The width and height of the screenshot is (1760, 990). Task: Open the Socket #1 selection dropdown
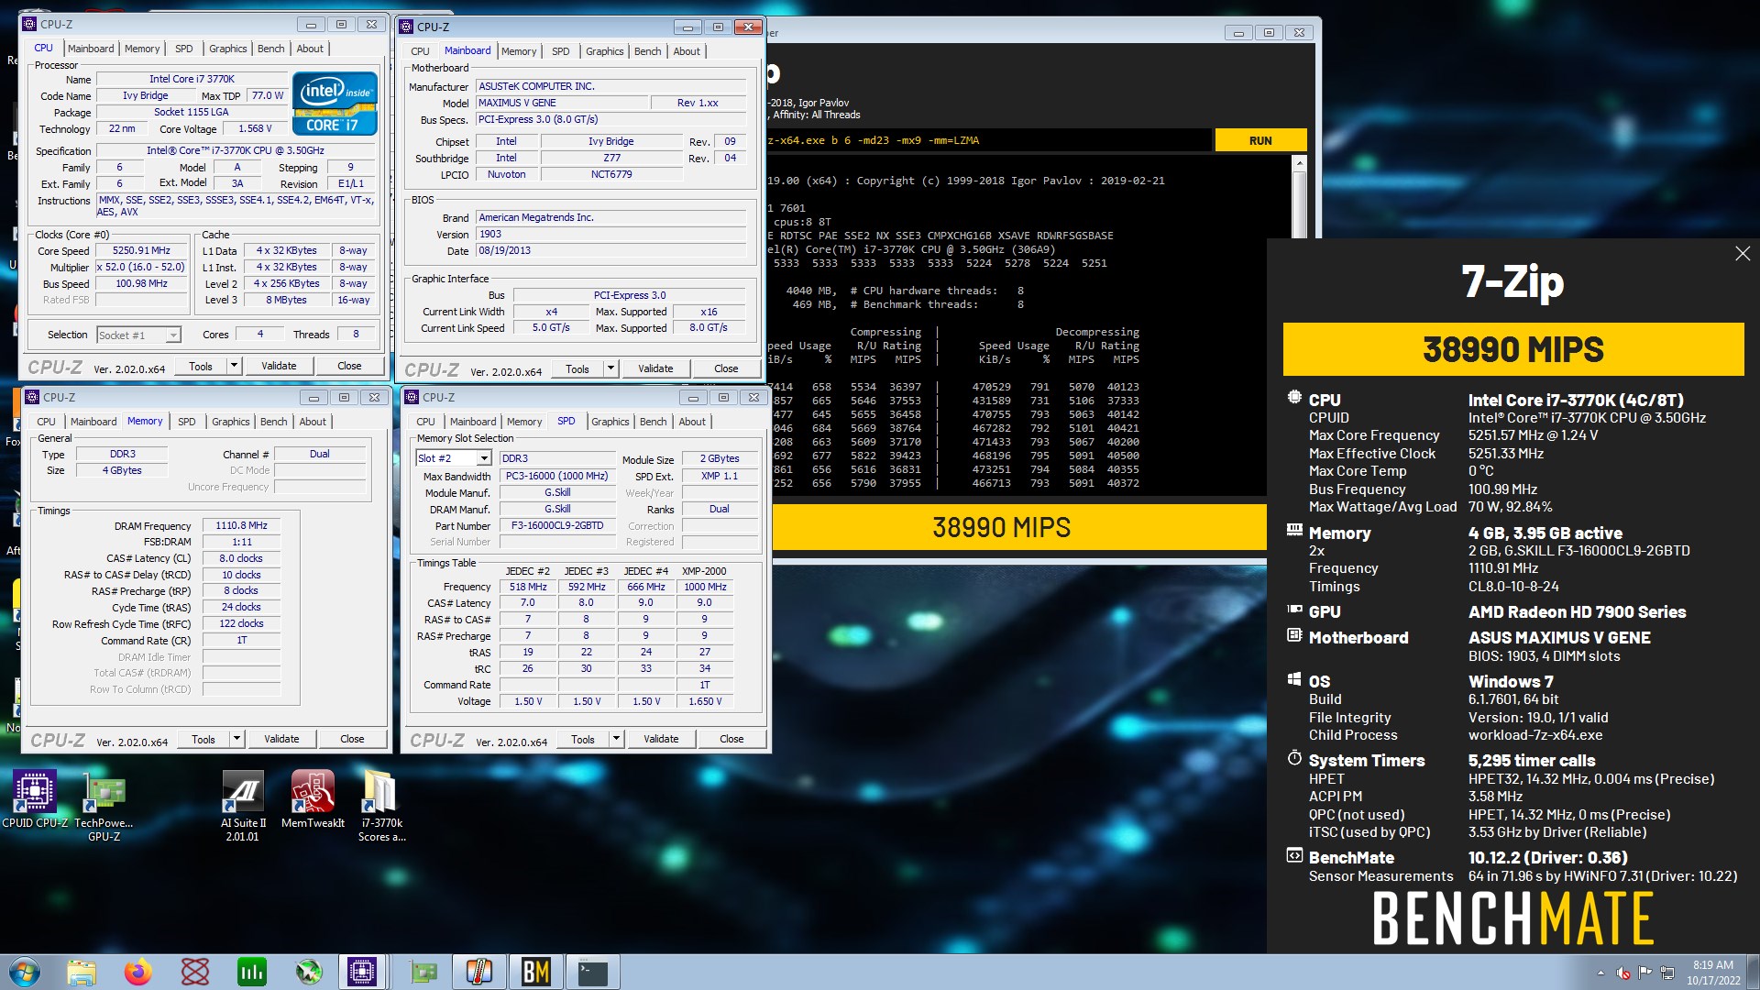(x=173, y=335)
